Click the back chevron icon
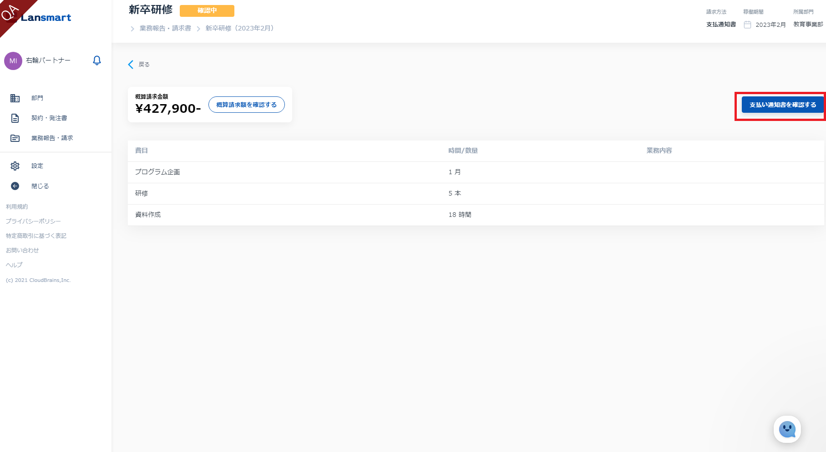Screen dimensions: 826x452 tap(131, 65)
